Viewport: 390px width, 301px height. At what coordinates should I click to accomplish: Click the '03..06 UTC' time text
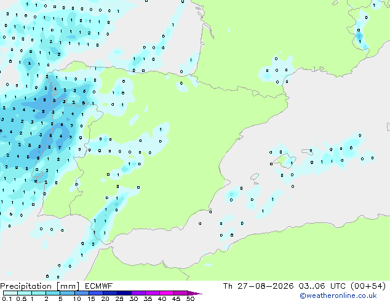coord(322,286)
